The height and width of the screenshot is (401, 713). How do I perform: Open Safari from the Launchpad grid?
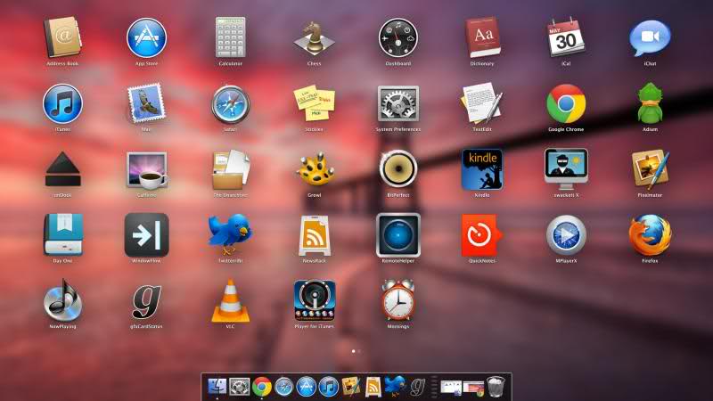(231, 103)
